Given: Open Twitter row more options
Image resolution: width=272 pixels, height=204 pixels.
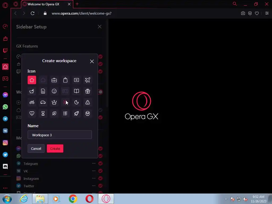Looking at the screenshot, I should (94, 186).
